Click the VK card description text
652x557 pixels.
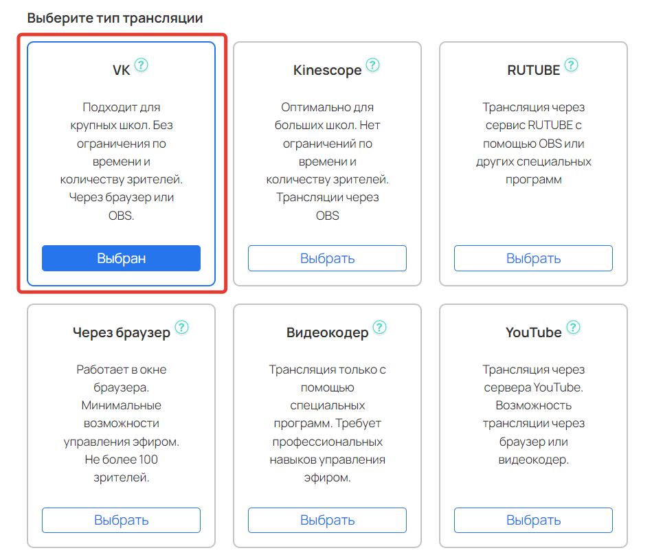pos(121,161)
